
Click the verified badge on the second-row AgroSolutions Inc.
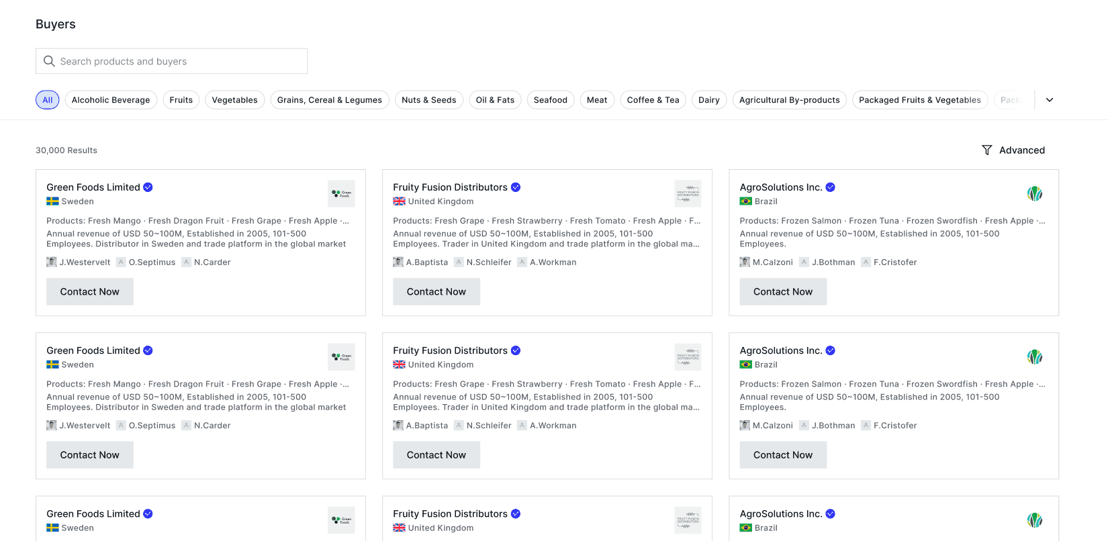831,350
